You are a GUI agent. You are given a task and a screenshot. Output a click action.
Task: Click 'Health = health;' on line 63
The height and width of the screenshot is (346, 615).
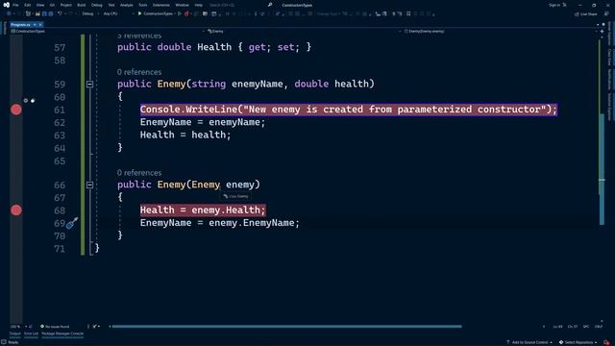pyautogui.click(x=185, y=135)
